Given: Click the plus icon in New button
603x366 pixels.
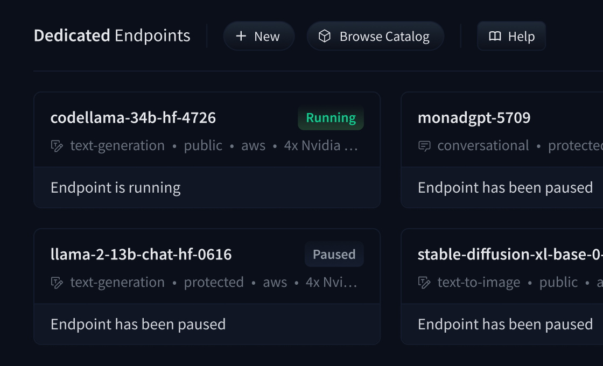Looking at the screenshot, I should point(240,36).
